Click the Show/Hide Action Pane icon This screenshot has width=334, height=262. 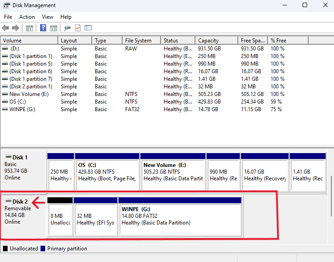(x=54, y=28)
